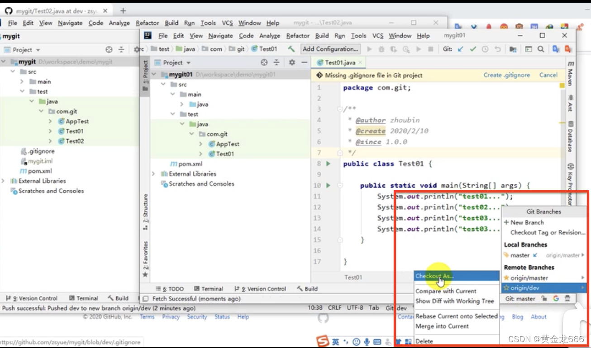
Task: Expand the main folder in mygit window tree
Action: click(x=22, y=82)
